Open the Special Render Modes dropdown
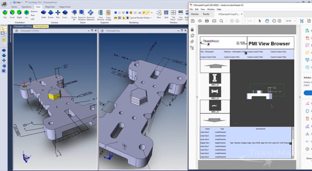Screen dimensions: 312x171 click(x=141, y=18)
